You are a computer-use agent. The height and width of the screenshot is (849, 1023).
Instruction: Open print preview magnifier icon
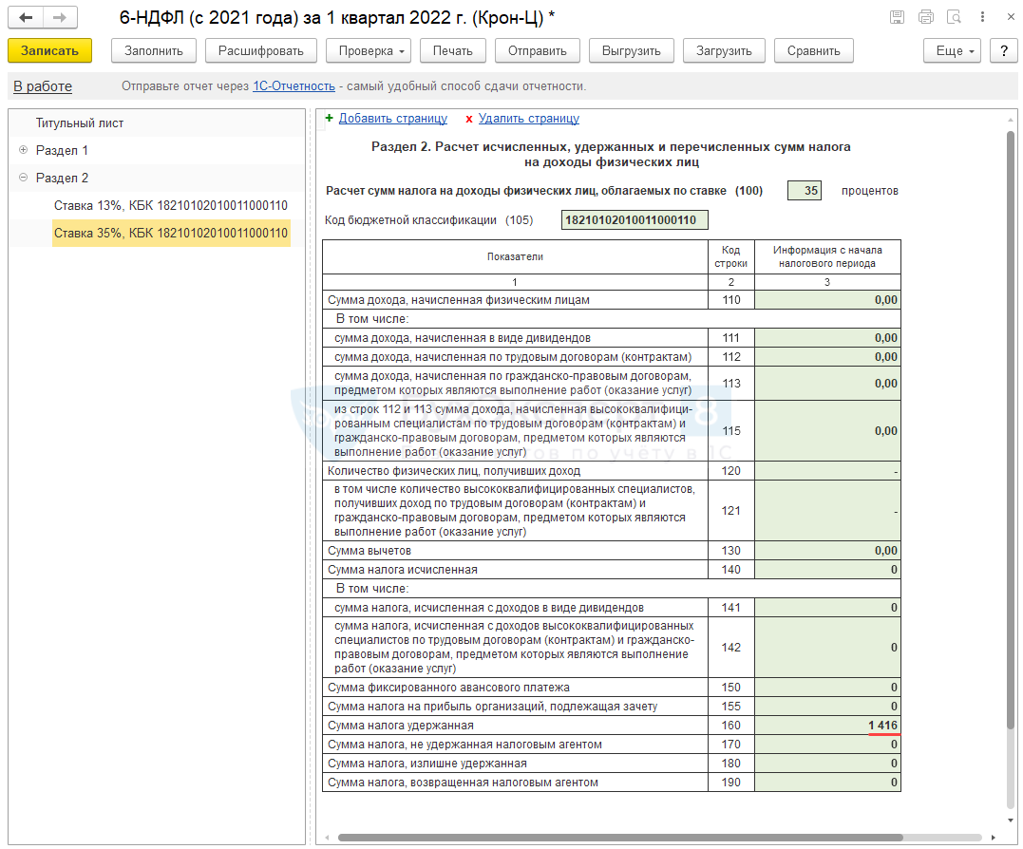click(x=954, y=17)
